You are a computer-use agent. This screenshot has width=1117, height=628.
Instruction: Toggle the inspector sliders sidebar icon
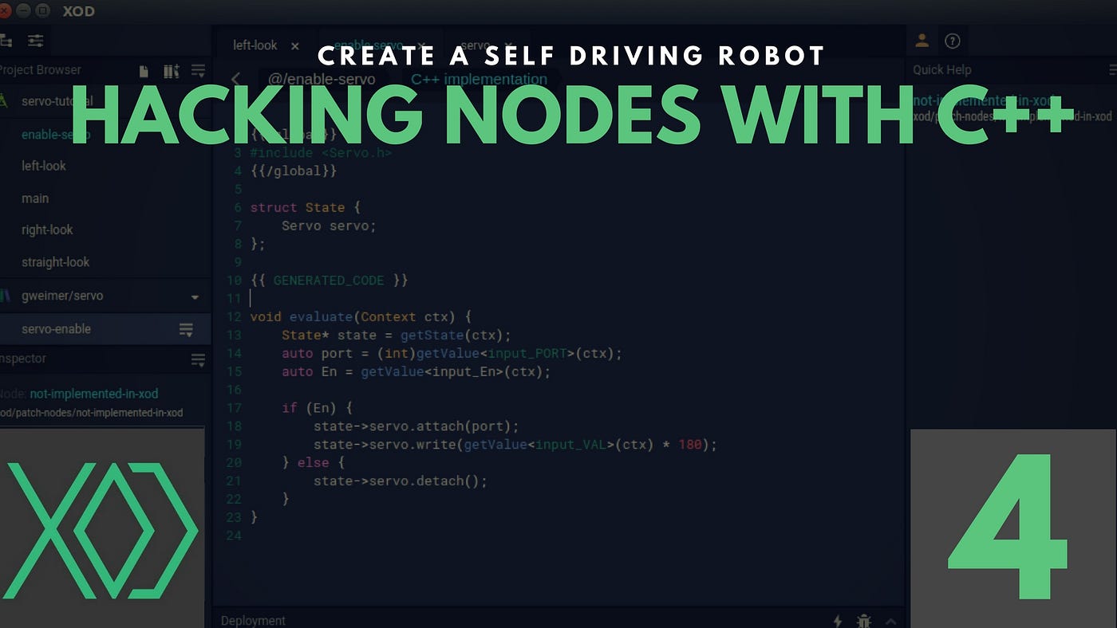click(x=36, y=41)
